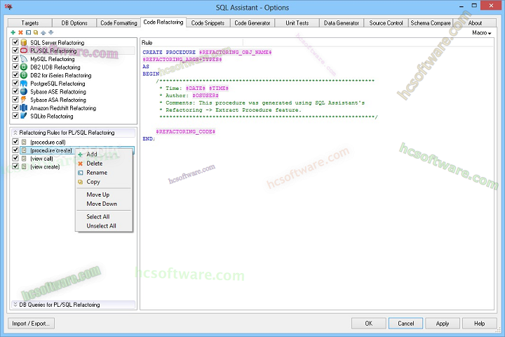Switch to the Targets tab
Screen dimensions: 505x337
30,23
